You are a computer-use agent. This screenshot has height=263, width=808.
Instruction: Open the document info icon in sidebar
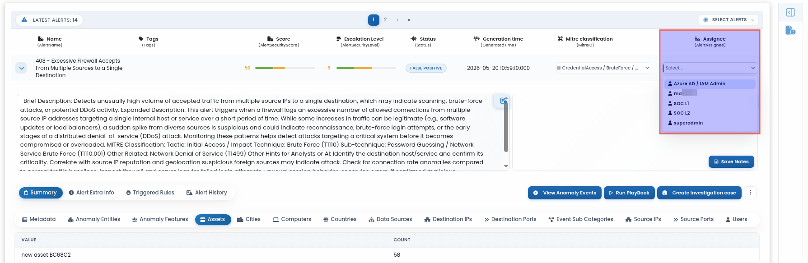click(x=790, y=30)
